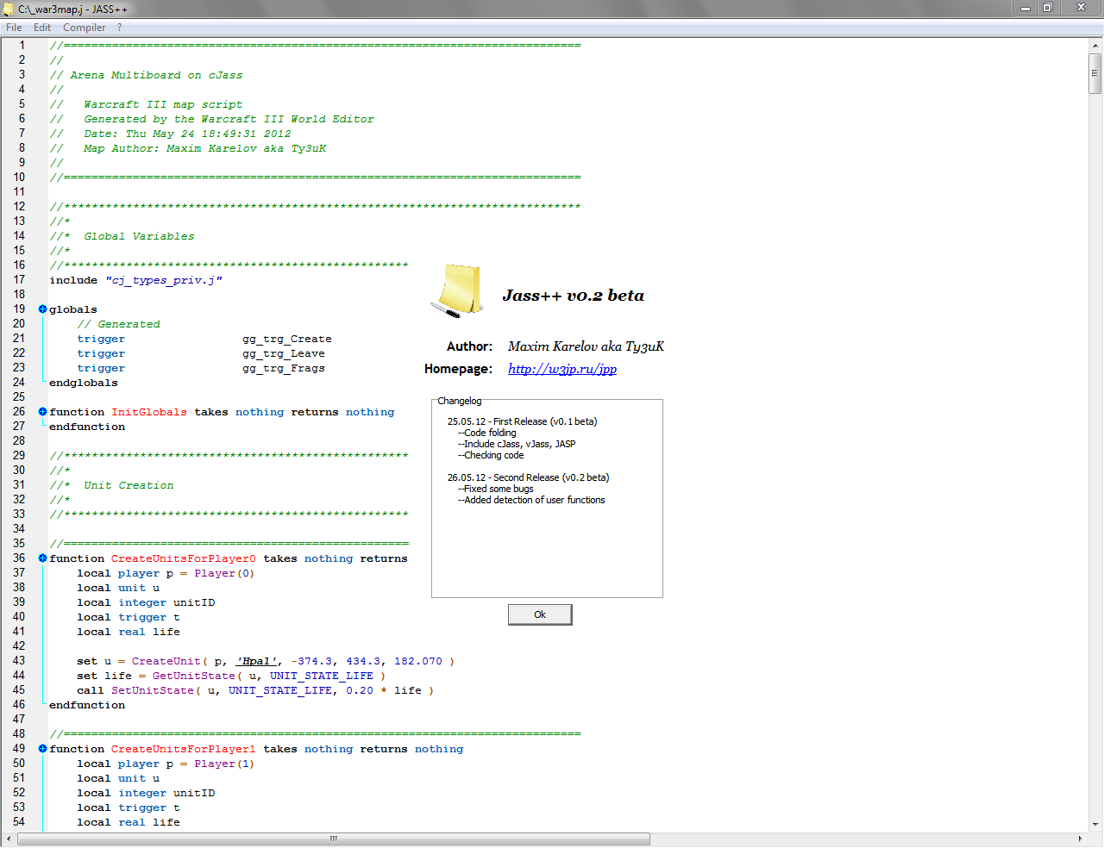Screen dimensions: 1104x848
Task: Click the "Author:" label in dialog
Action: click(469, 346)
